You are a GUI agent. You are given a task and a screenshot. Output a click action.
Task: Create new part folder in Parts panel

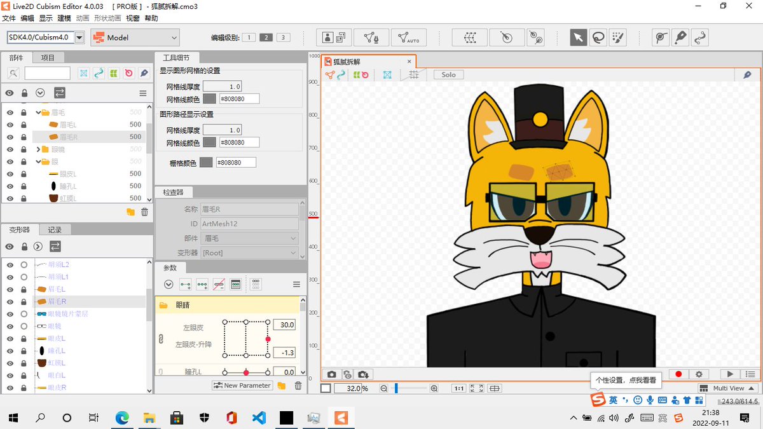tap(130, 212)
